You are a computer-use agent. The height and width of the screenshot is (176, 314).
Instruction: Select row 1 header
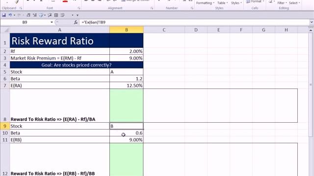tap(5, 41)
